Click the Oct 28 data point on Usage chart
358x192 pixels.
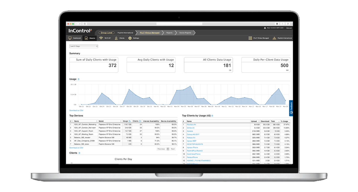coord(129,89)
